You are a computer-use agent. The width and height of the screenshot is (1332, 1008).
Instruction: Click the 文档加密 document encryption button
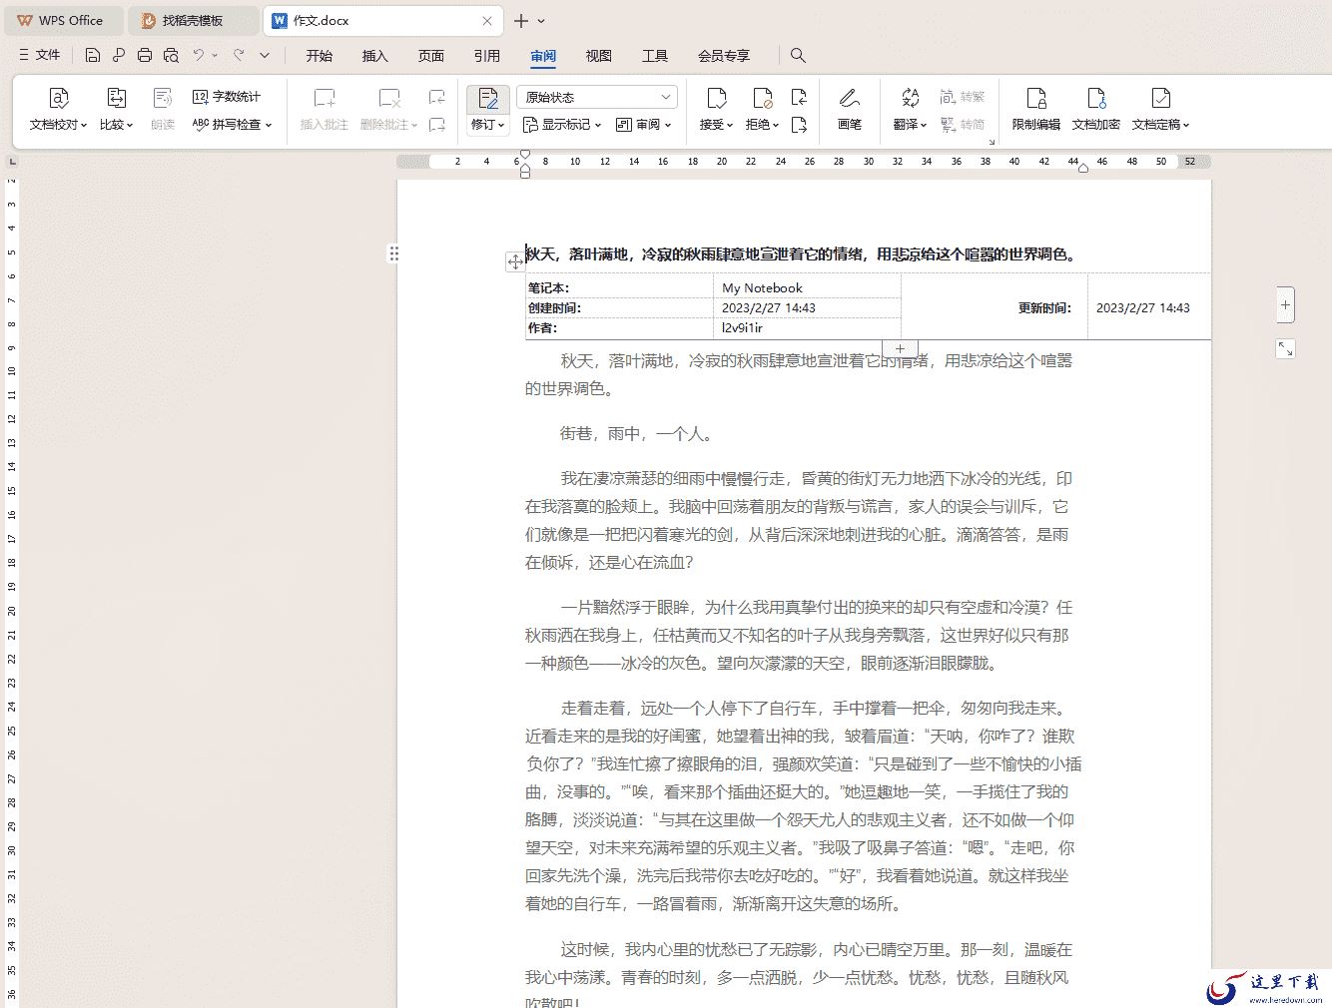[1096, 109]
